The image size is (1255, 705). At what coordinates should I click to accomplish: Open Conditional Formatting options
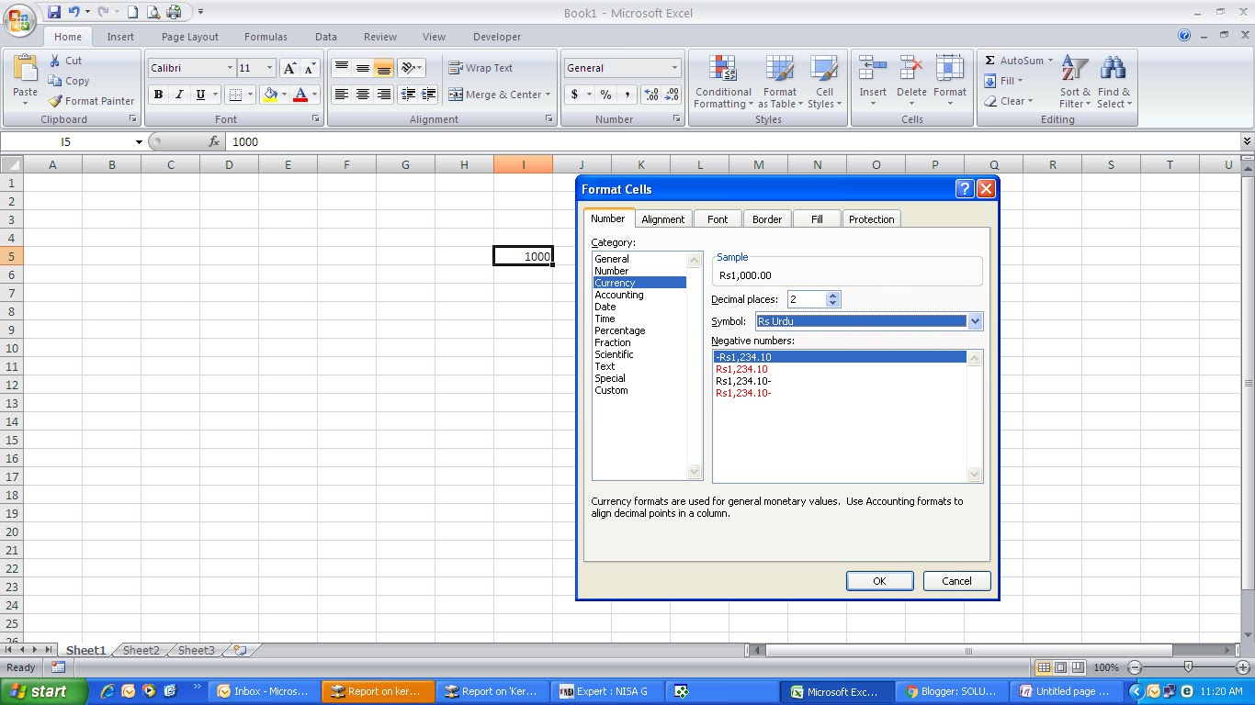(723, 83)
